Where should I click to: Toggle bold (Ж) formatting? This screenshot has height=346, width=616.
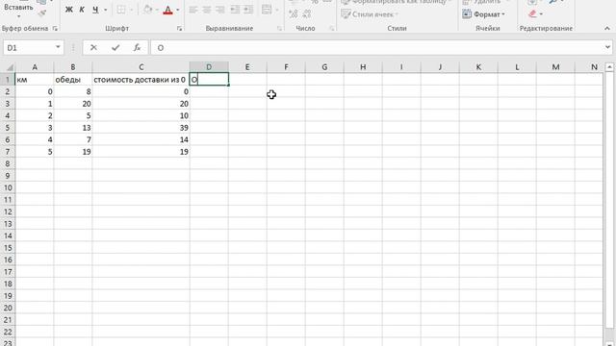pyautogui.click(x=68, y=10)
